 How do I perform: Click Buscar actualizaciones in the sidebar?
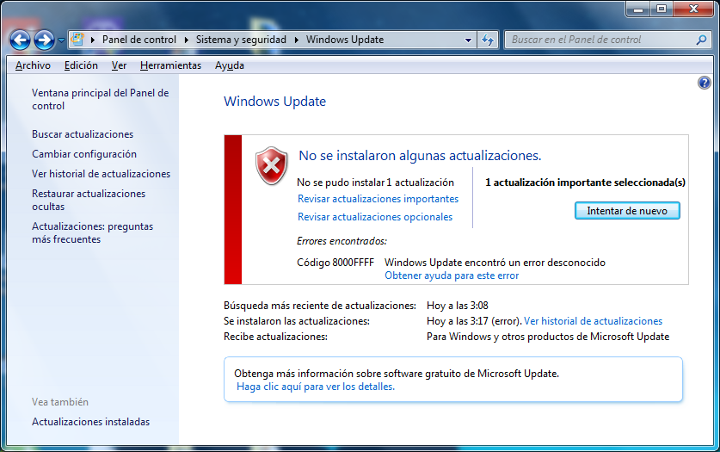(83, 134)
